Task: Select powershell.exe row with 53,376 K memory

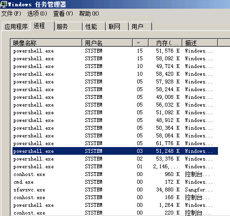Action: tap(115, 159)
